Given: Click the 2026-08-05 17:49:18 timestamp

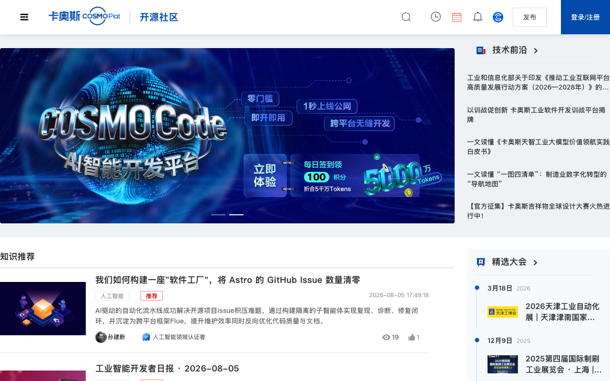Looking at the screenshot, I should pos(399,295).
